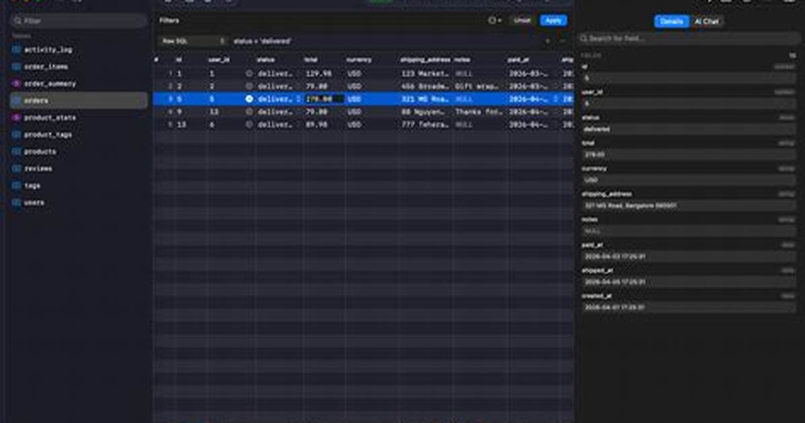Click the '88 Nguyen' address cell
The height and width of the screenshot is (423, 805).
point(425,112)
